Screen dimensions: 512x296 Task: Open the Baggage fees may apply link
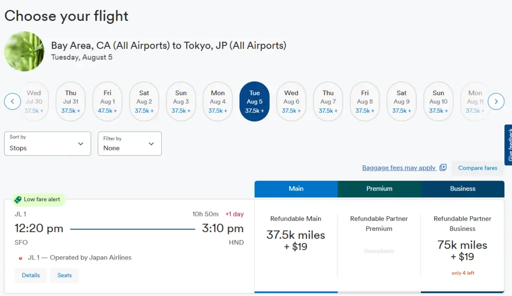399,168
